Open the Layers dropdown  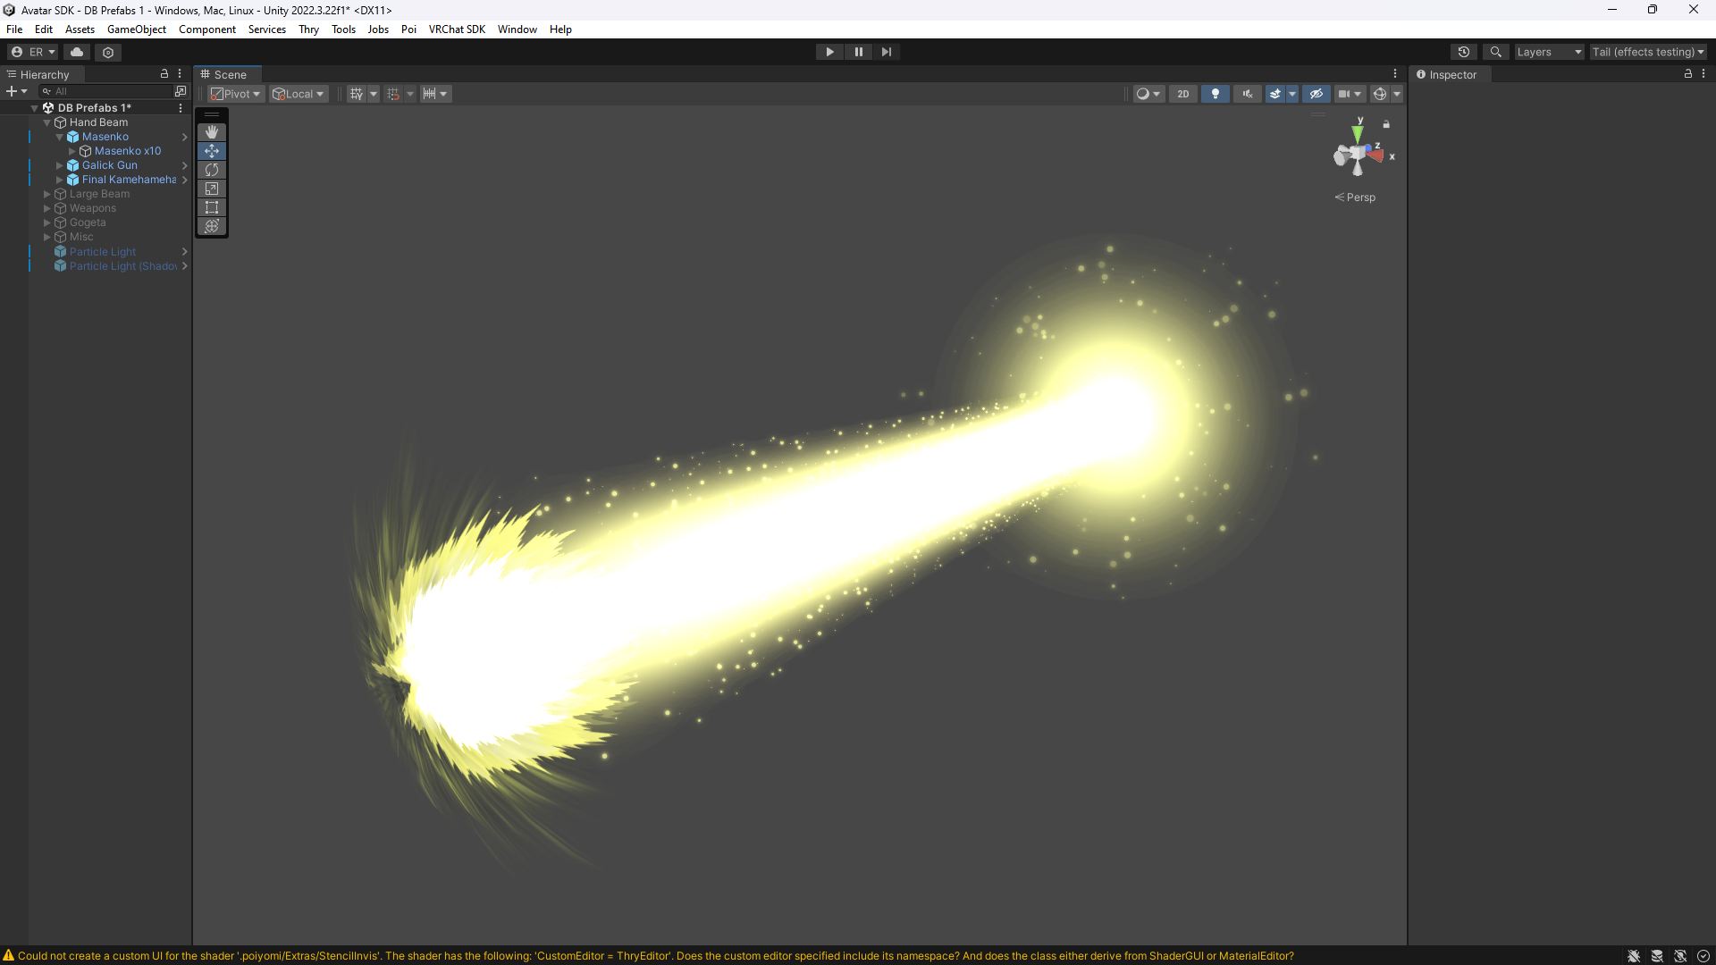(x=1549, y=52)
